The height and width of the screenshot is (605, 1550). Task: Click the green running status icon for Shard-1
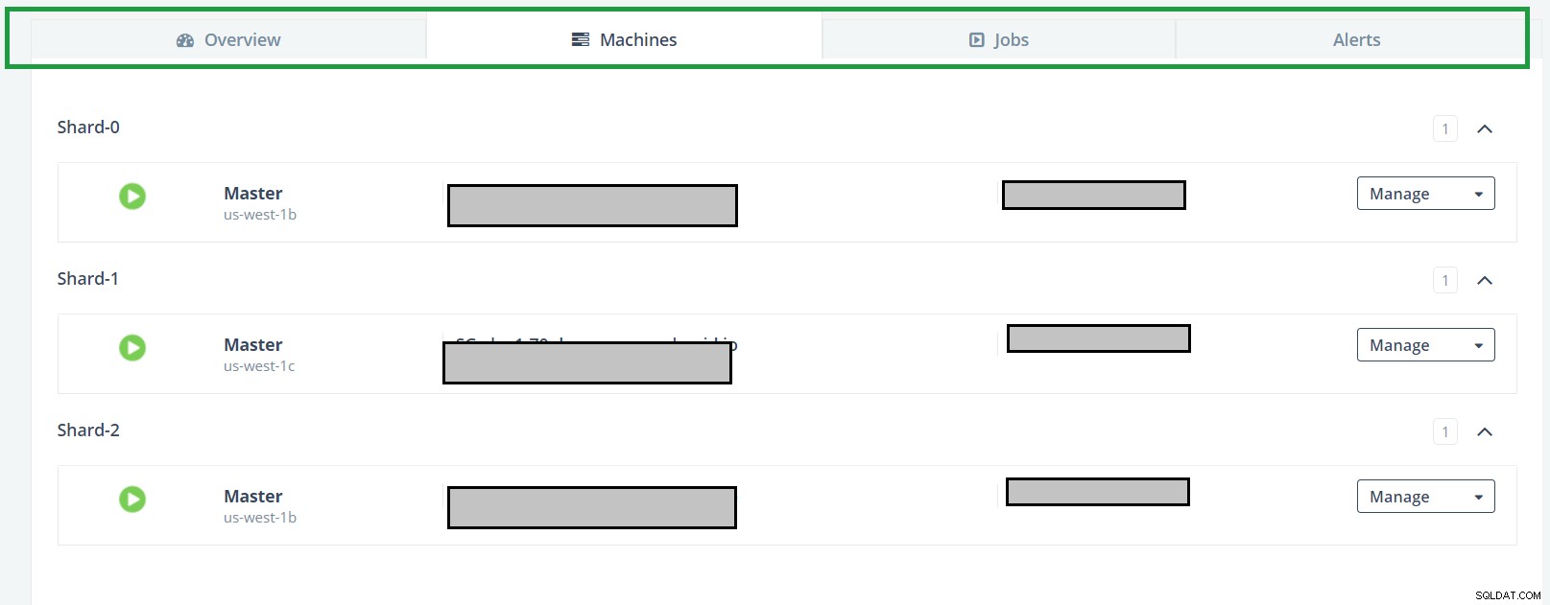(x=132, y=348)
